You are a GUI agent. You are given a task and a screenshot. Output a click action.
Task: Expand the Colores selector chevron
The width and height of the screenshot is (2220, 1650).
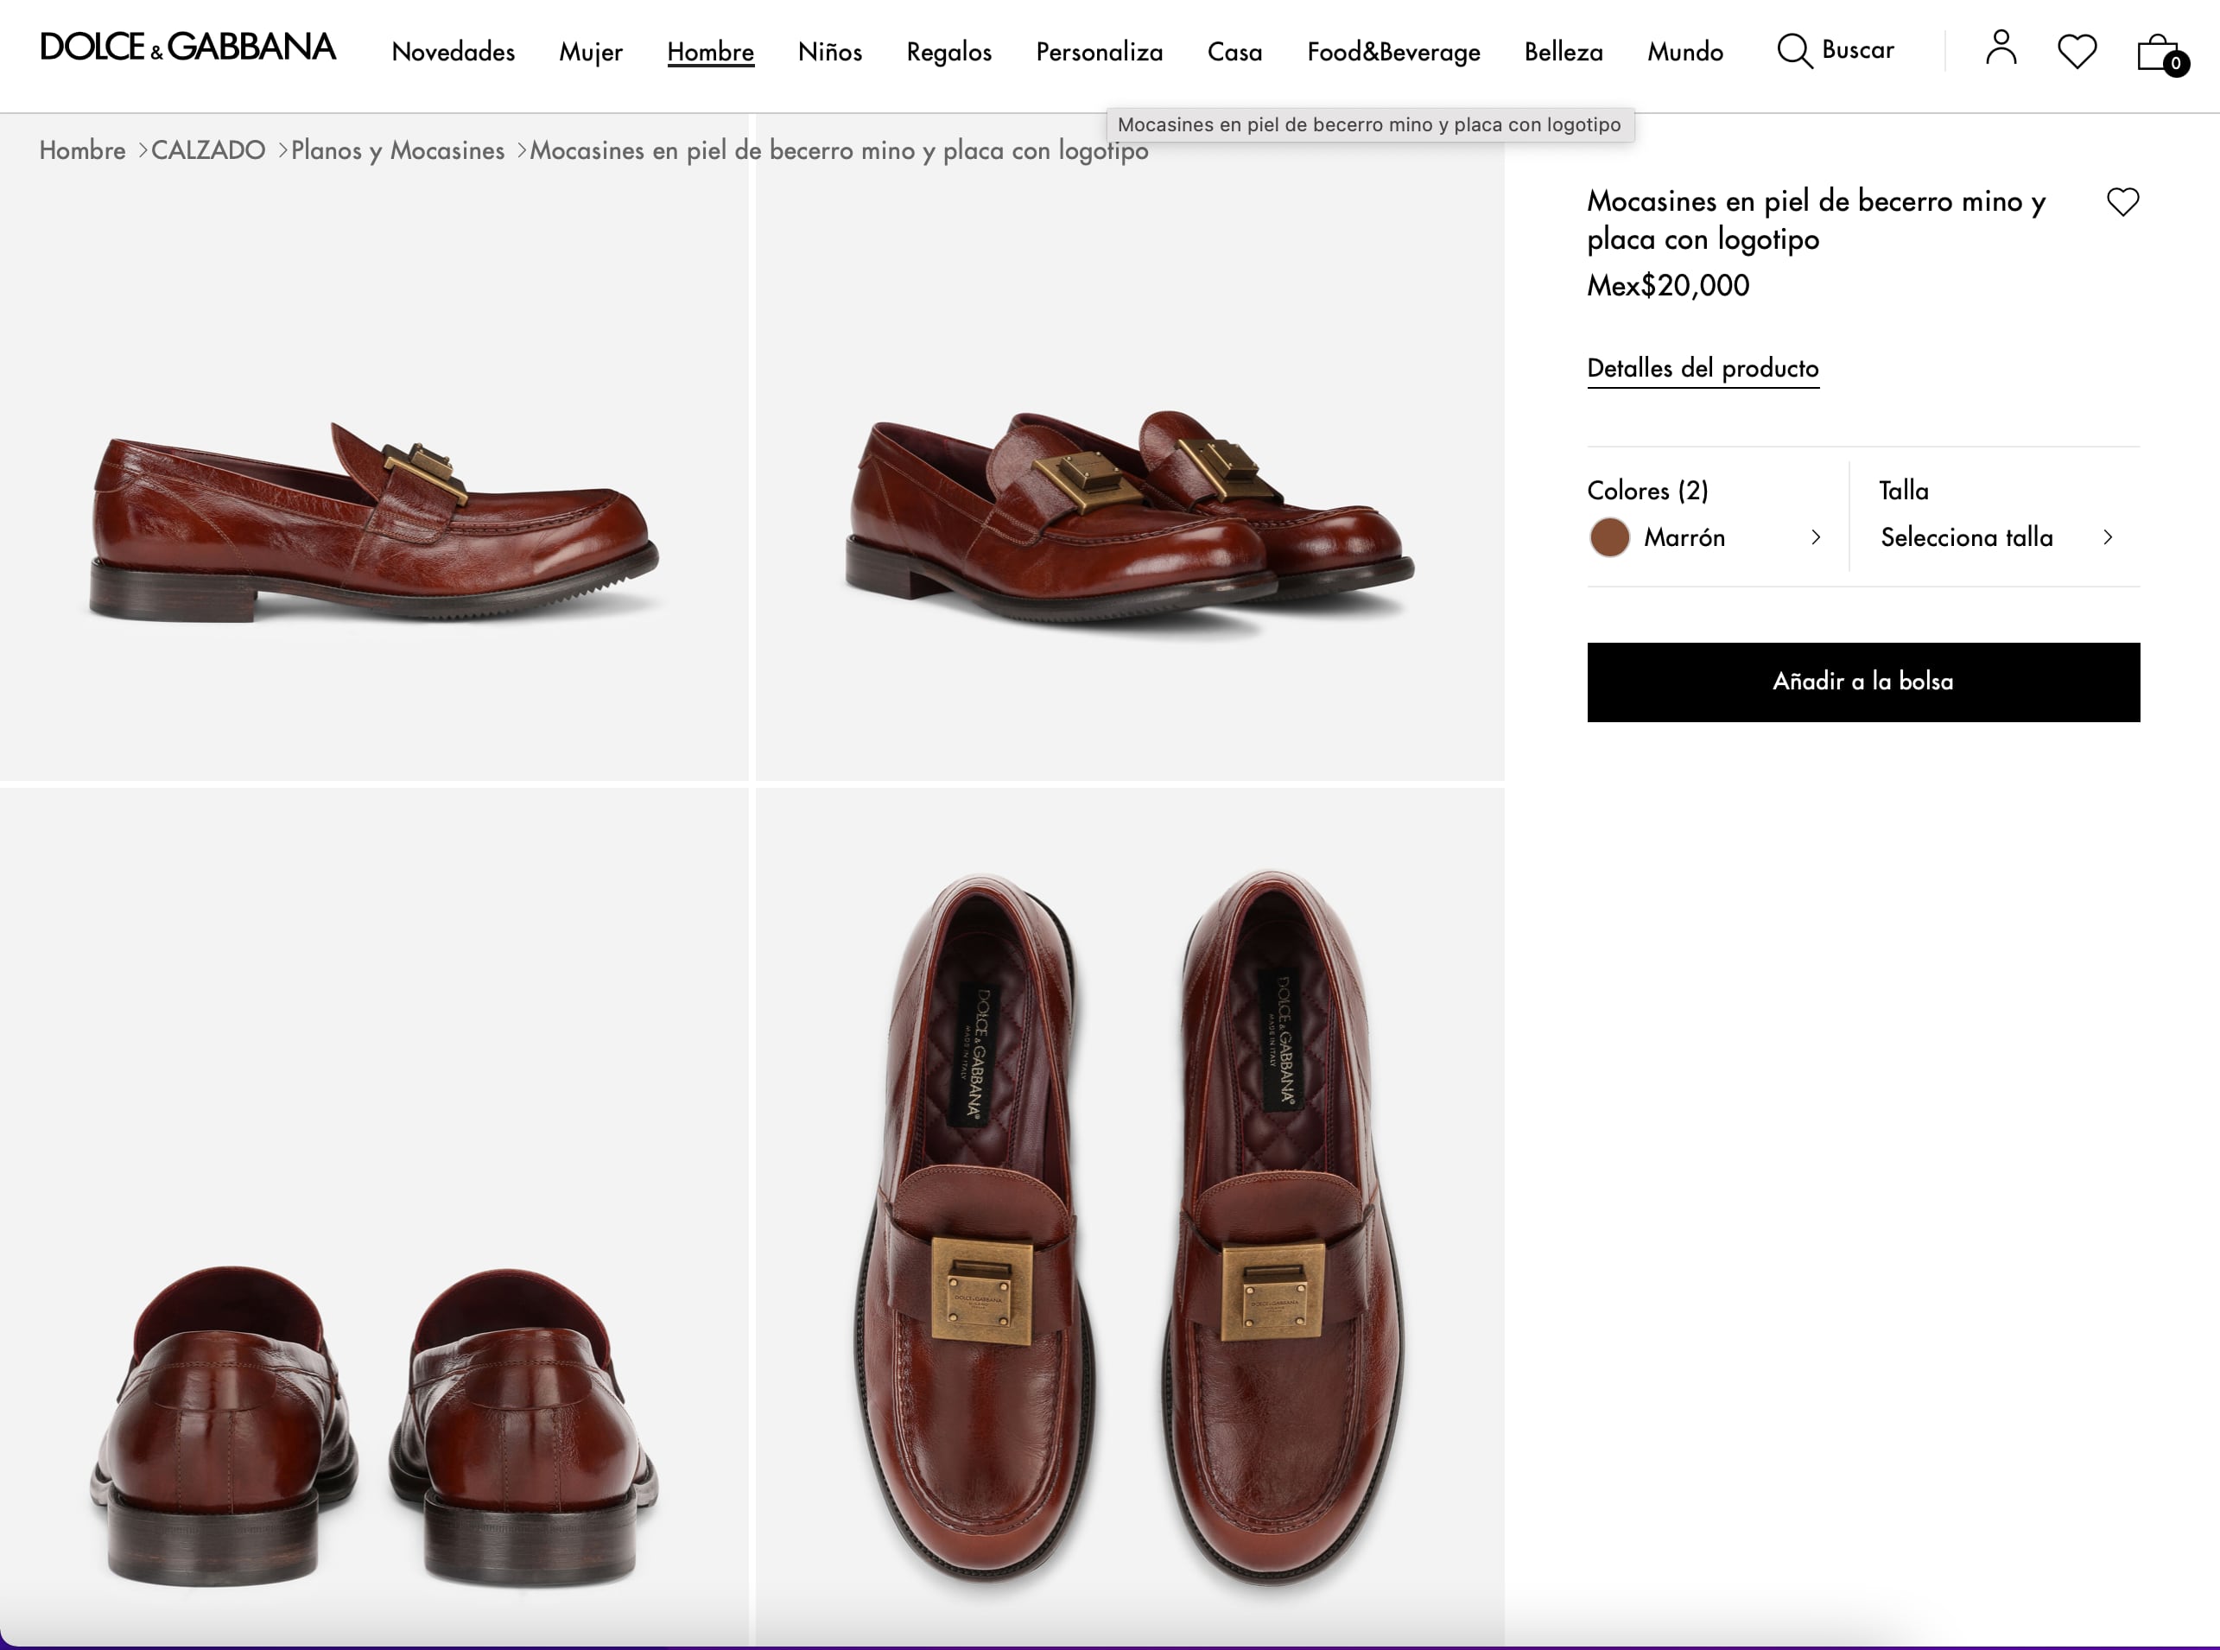tap(1816, 537)
